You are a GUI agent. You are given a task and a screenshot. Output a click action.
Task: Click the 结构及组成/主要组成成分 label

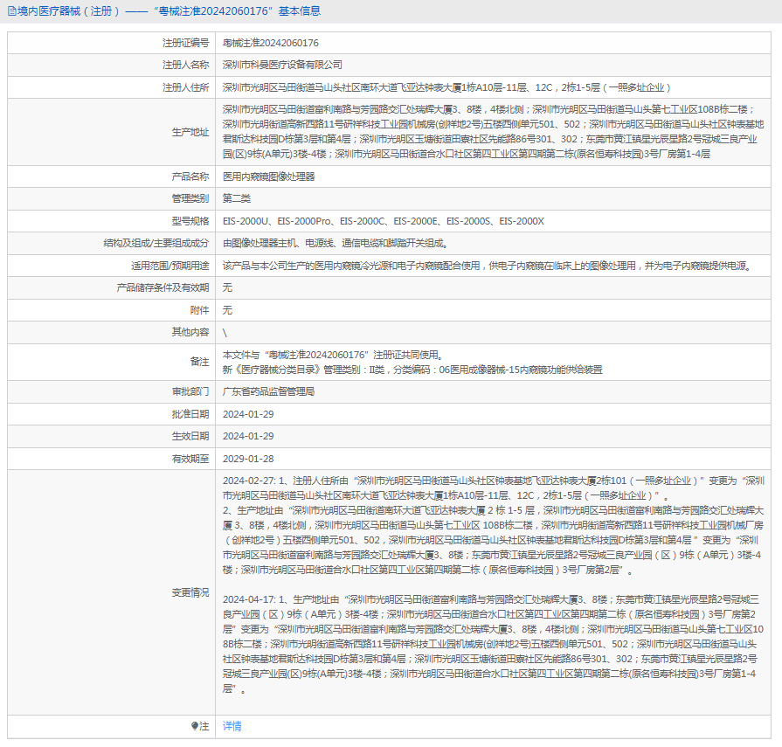(156, 243)
